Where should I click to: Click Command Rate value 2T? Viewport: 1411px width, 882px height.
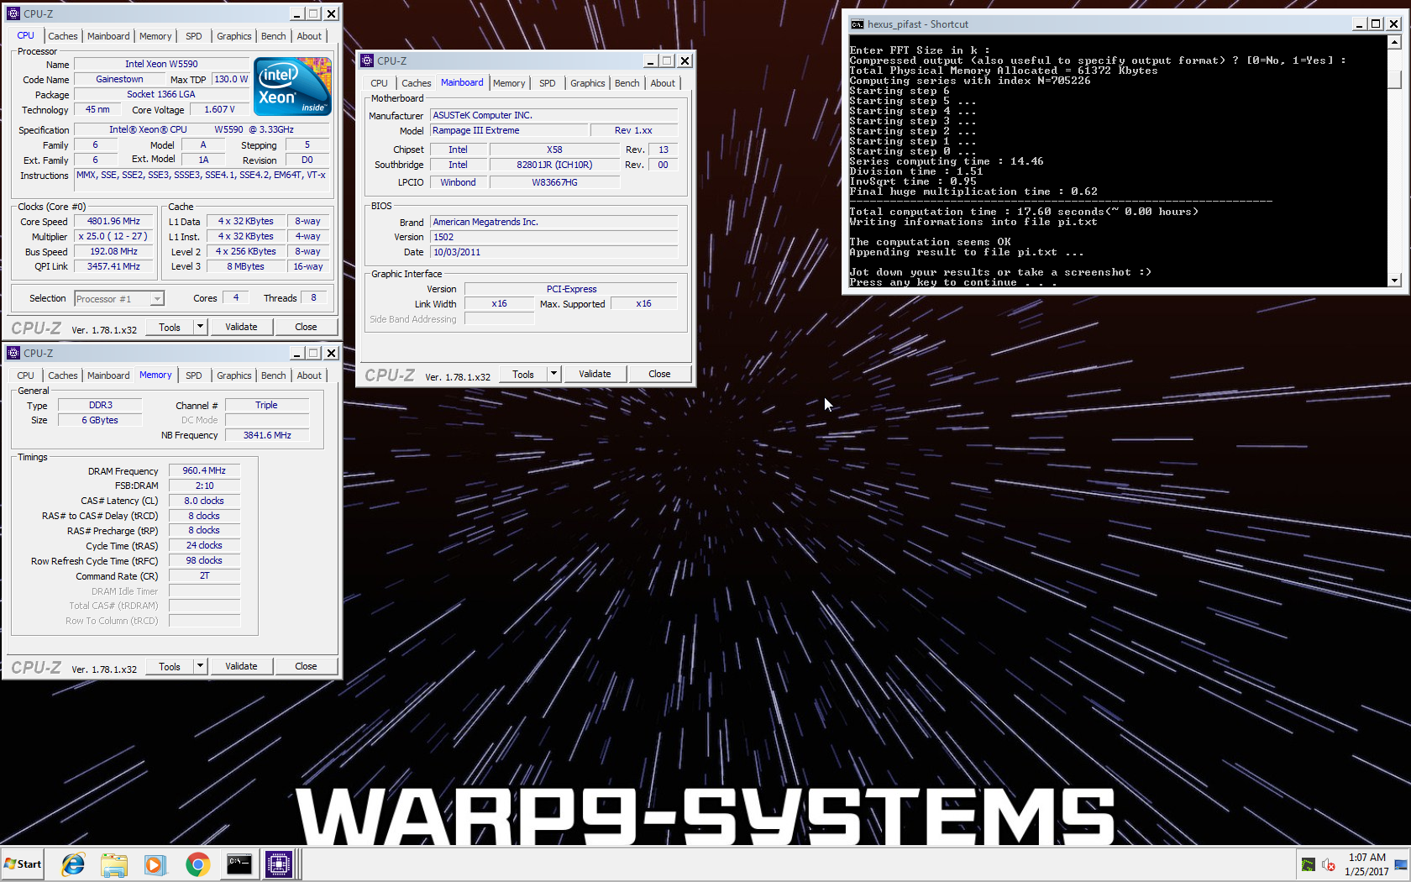(x=204, y=575)
